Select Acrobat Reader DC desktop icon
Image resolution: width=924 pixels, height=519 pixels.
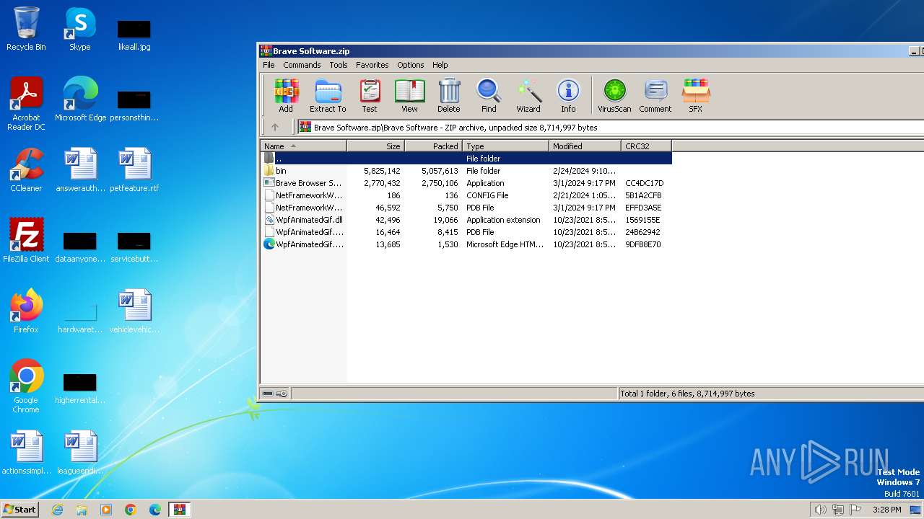click(x=26, y=104)
